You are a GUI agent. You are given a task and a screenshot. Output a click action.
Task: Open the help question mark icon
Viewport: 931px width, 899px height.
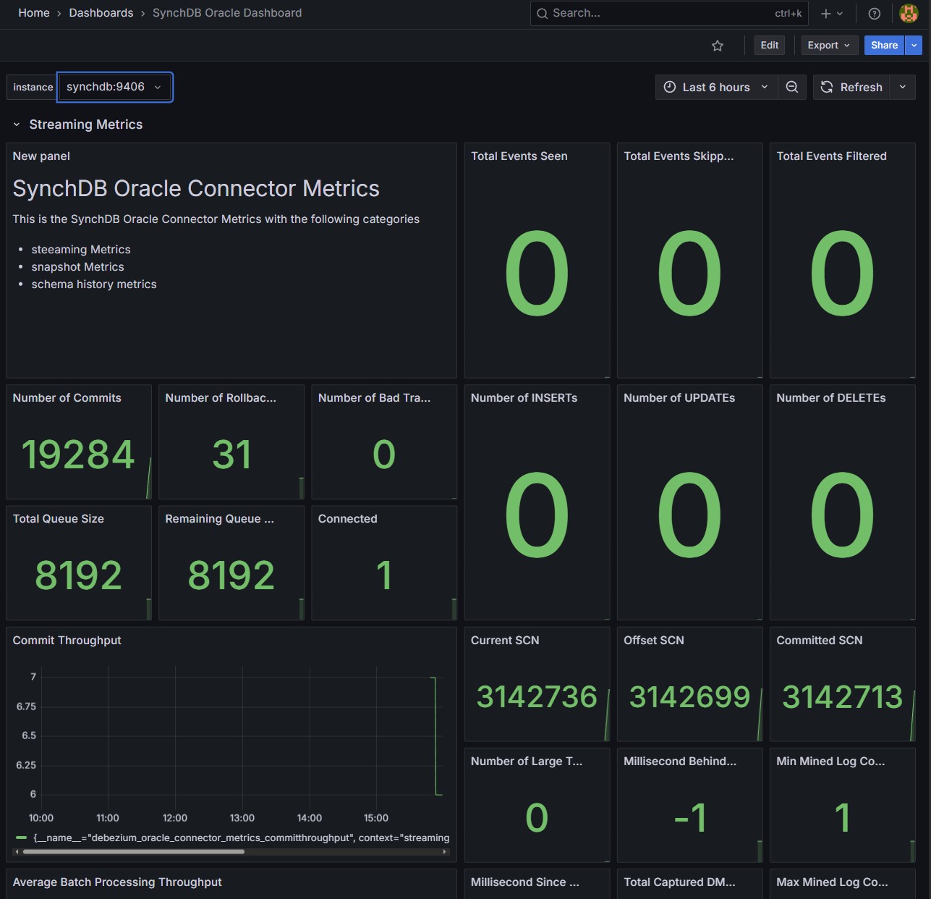874,13
